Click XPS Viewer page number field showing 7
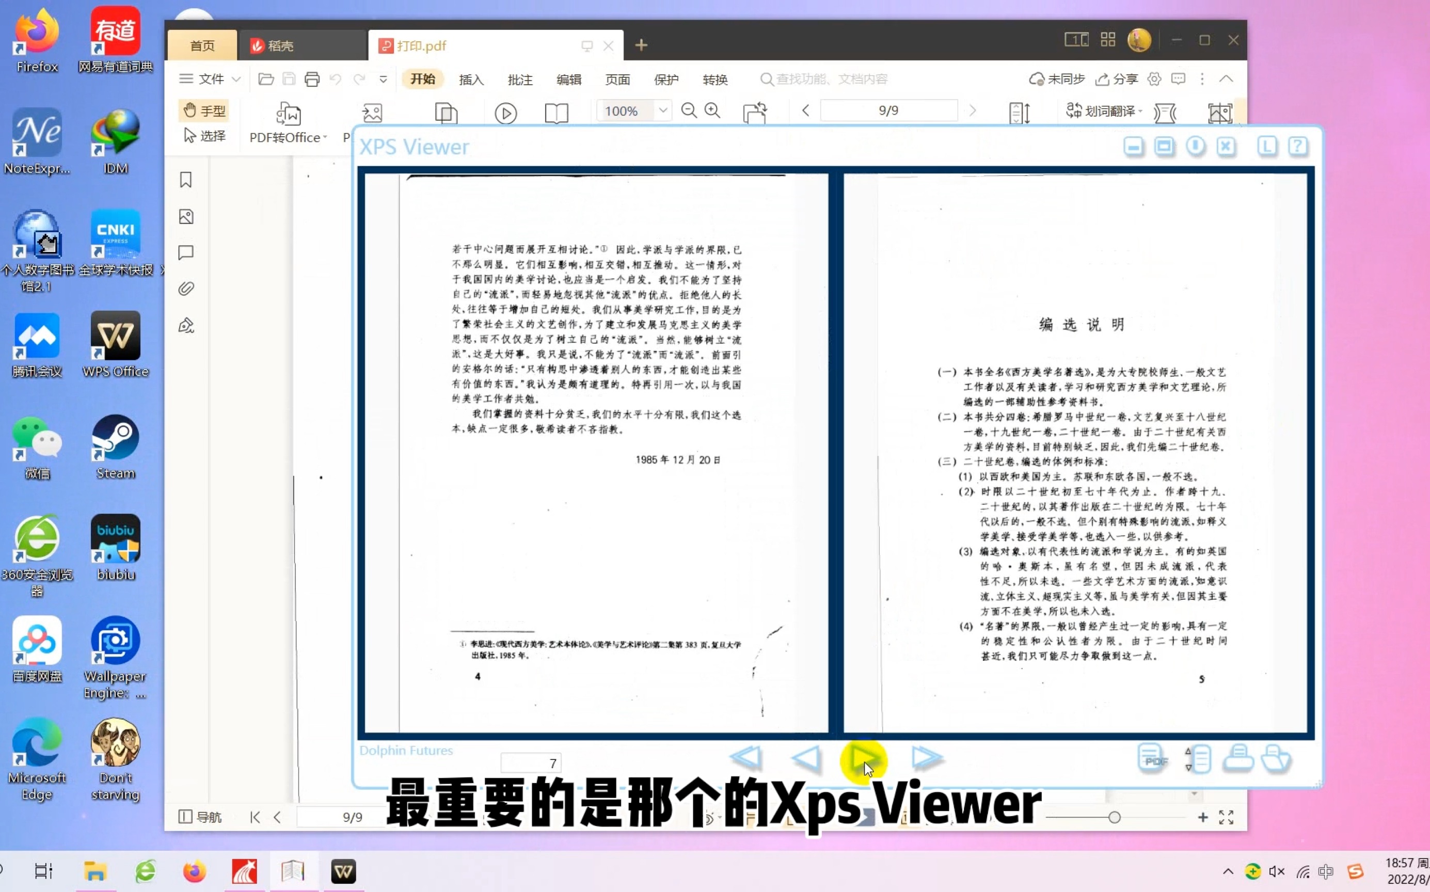The width and height of the screenshot is (1430, 892). point(530,763)
